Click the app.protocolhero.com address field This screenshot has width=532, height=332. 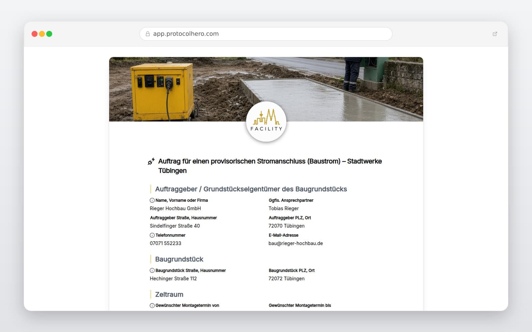tap(266, 34)
